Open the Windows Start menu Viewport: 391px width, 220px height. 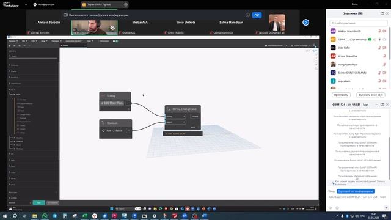pos(5,216)
